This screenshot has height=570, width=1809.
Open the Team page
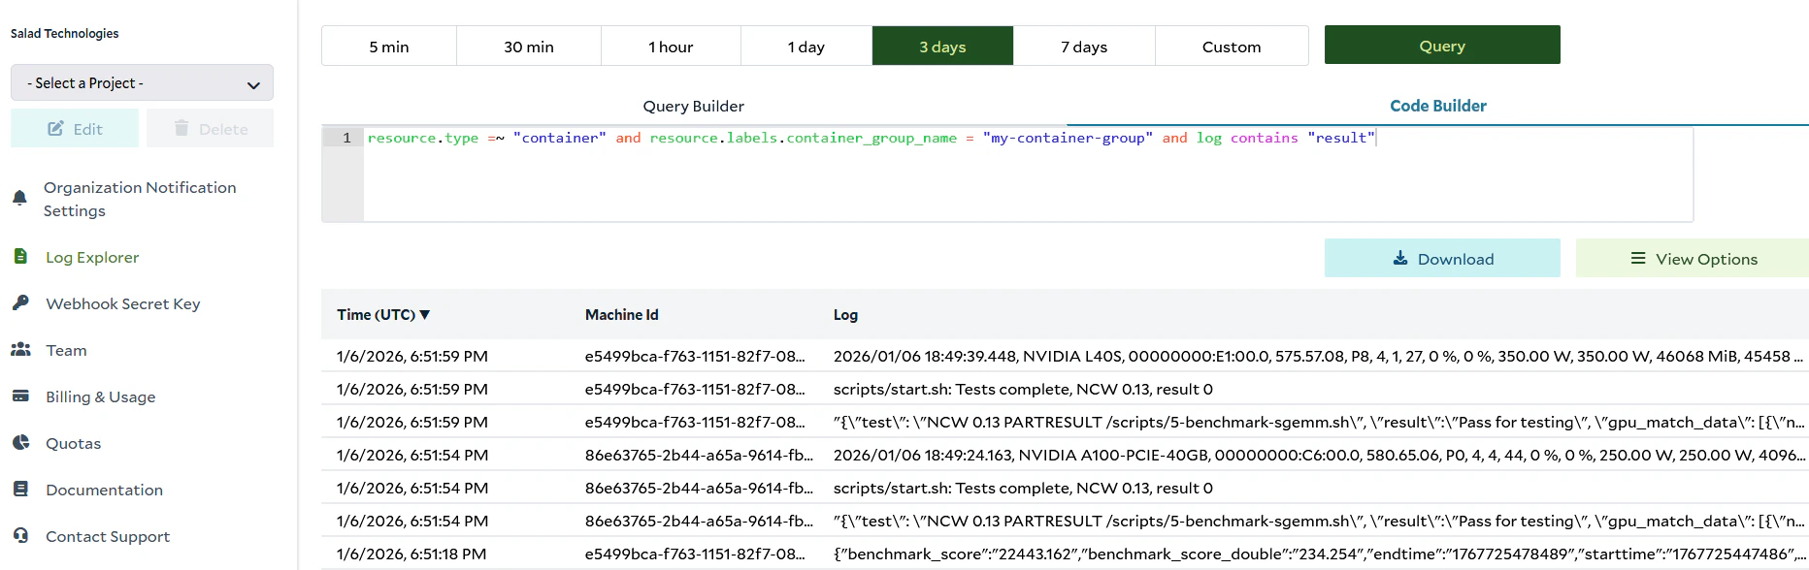66,350
